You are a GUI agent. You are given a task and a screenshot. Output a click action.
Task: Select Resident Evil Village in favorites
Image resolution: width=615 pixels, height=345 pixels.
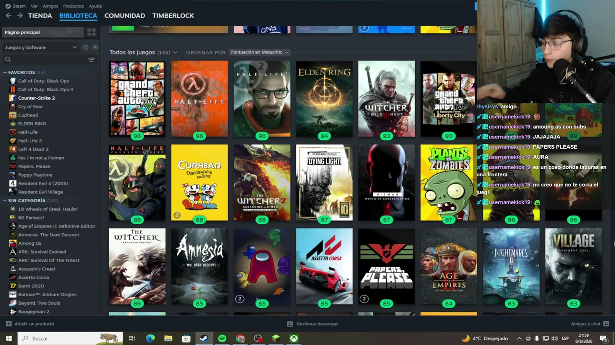click(x=40, y=192)
